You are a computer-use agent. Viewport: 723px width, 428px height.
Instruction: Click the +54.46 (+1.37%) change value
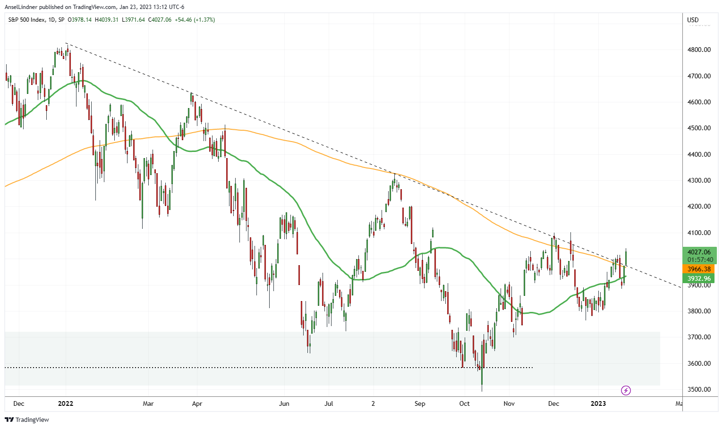click(195, 20)
